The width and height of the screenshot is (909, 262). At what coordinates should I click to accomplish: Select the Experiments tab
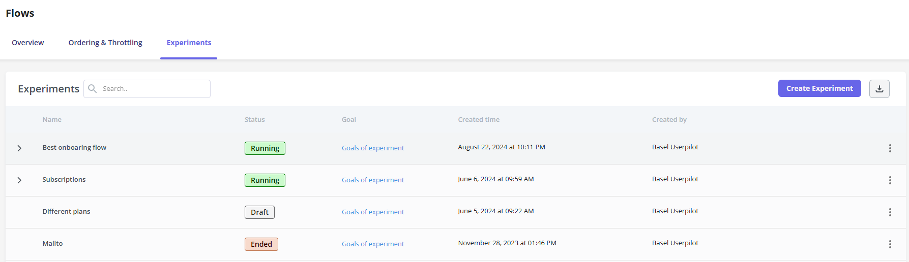[189, 43]
